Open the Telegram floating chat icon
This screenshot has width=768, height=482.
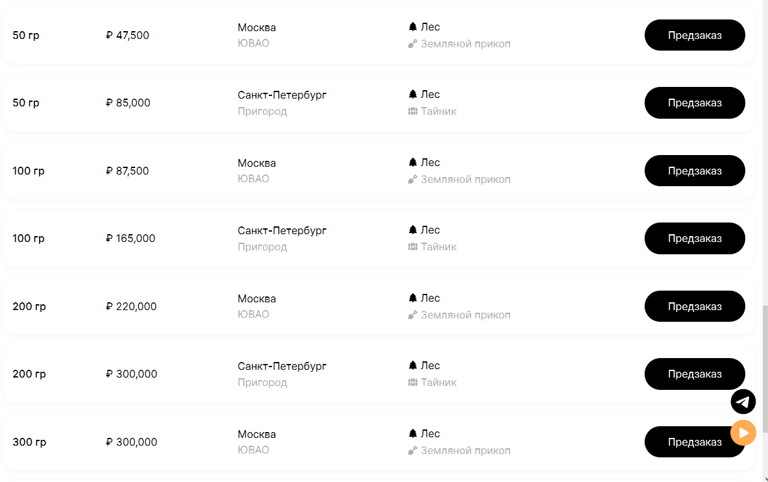coord(743,402)
